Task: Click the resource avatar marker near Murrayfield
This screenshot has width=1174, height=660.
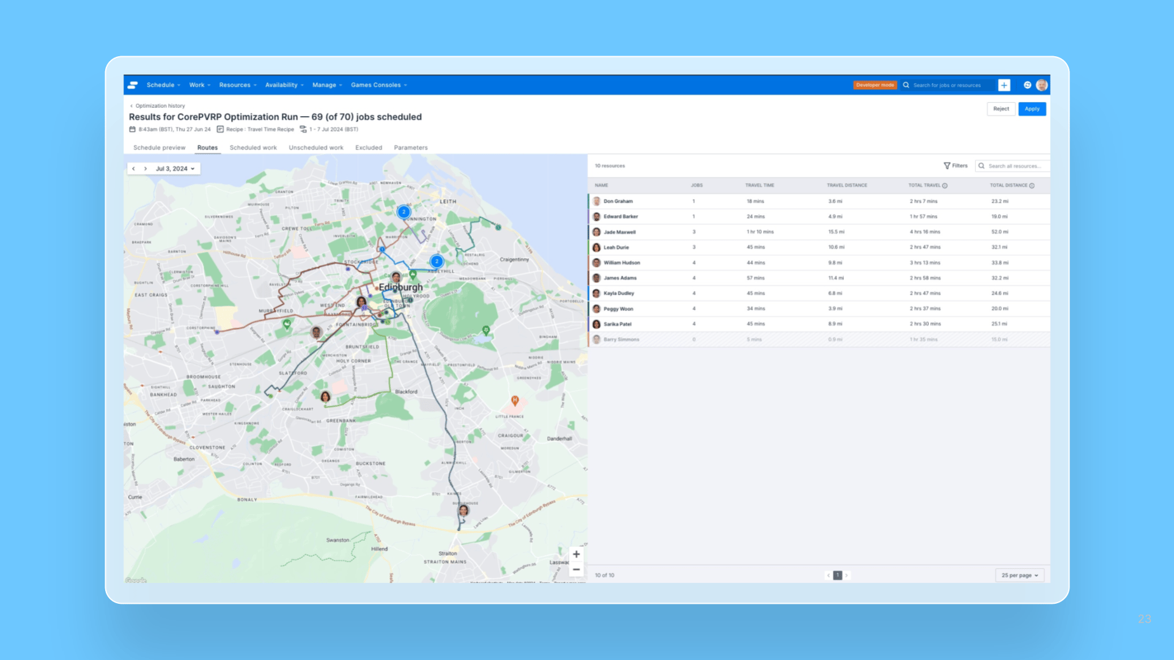Action: [x=316, y=332]
